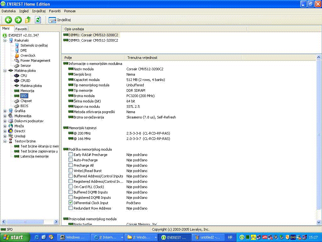Expand the DirectX tree node
Viewport: 322px width, 242px height.
pos(5,131)
